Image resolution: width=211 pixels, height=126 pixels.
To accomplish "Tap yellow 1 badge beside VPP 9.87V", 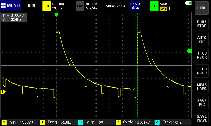I will 4,122.
